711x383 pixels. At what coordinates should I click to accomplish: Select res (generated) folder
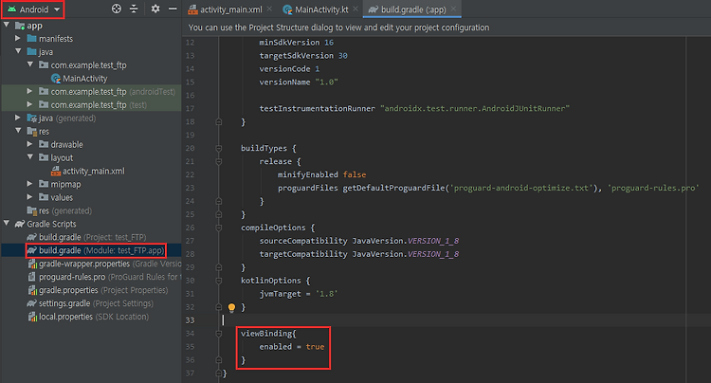point(64,210)
